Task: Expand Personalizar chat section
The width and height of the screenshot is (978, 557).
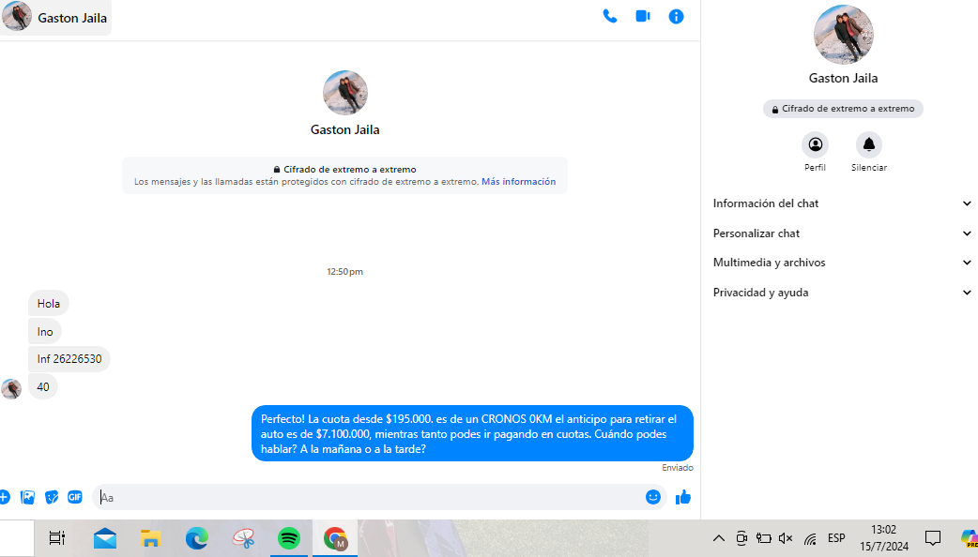Action: pyautogui.click(x=842, y=233)
